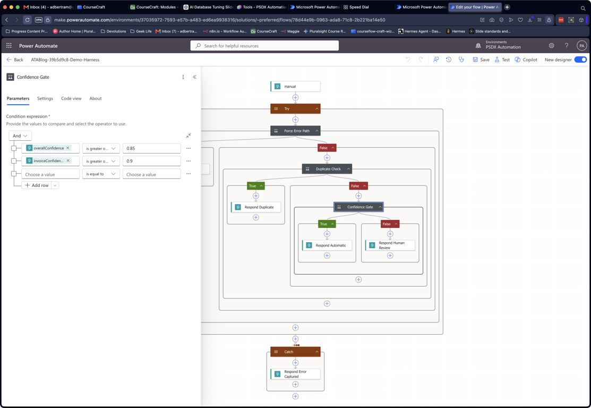The image size is (591, 408).
Task: Open operator dropdown for overallConfidence row
Action: [x=101, y=148]
